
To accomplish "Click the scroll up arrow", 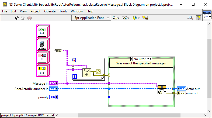I will point(209,24).
